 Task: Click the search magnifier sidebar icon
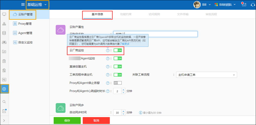pyautogui.click(x=4, y=102)
